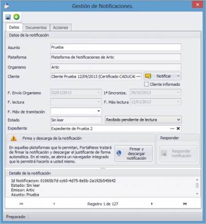Click the Organismo text field

coord(116,67)
